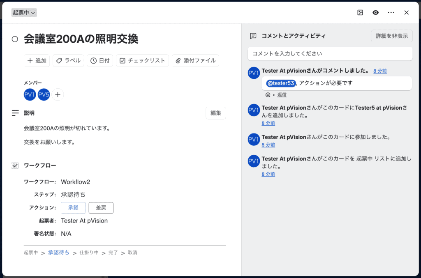The image size is (421, 278).
Task: Select 承認待ち in workflow breadcrumb
Action: [58, 253]
